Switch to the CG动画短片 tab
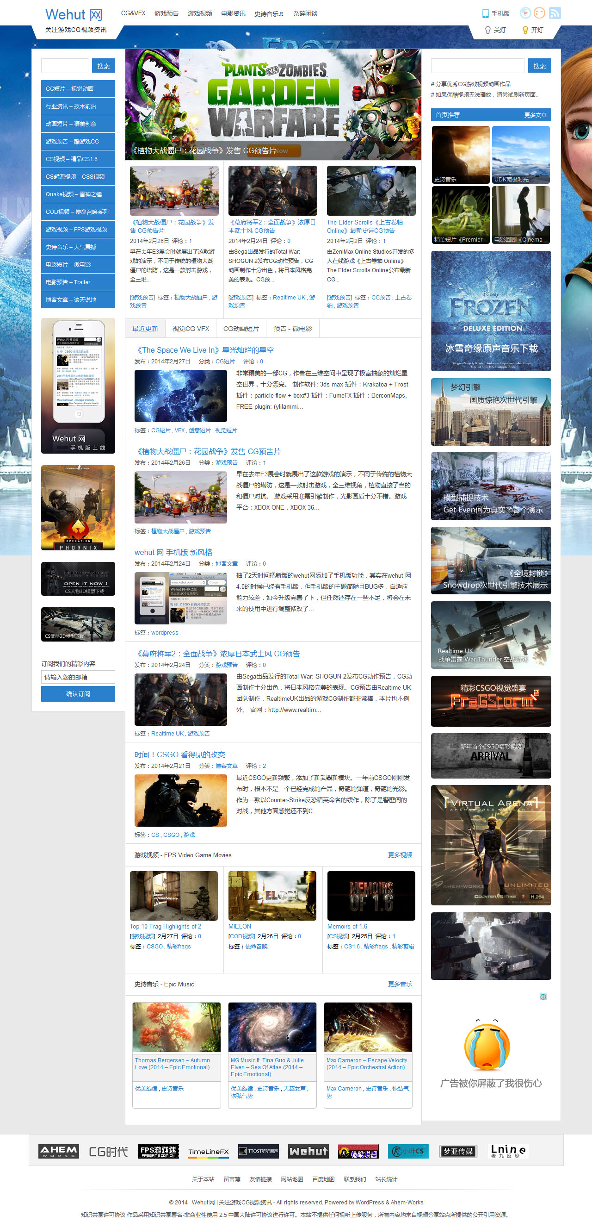The height and width of the screenshot is (1228, 592). point(241,329)
